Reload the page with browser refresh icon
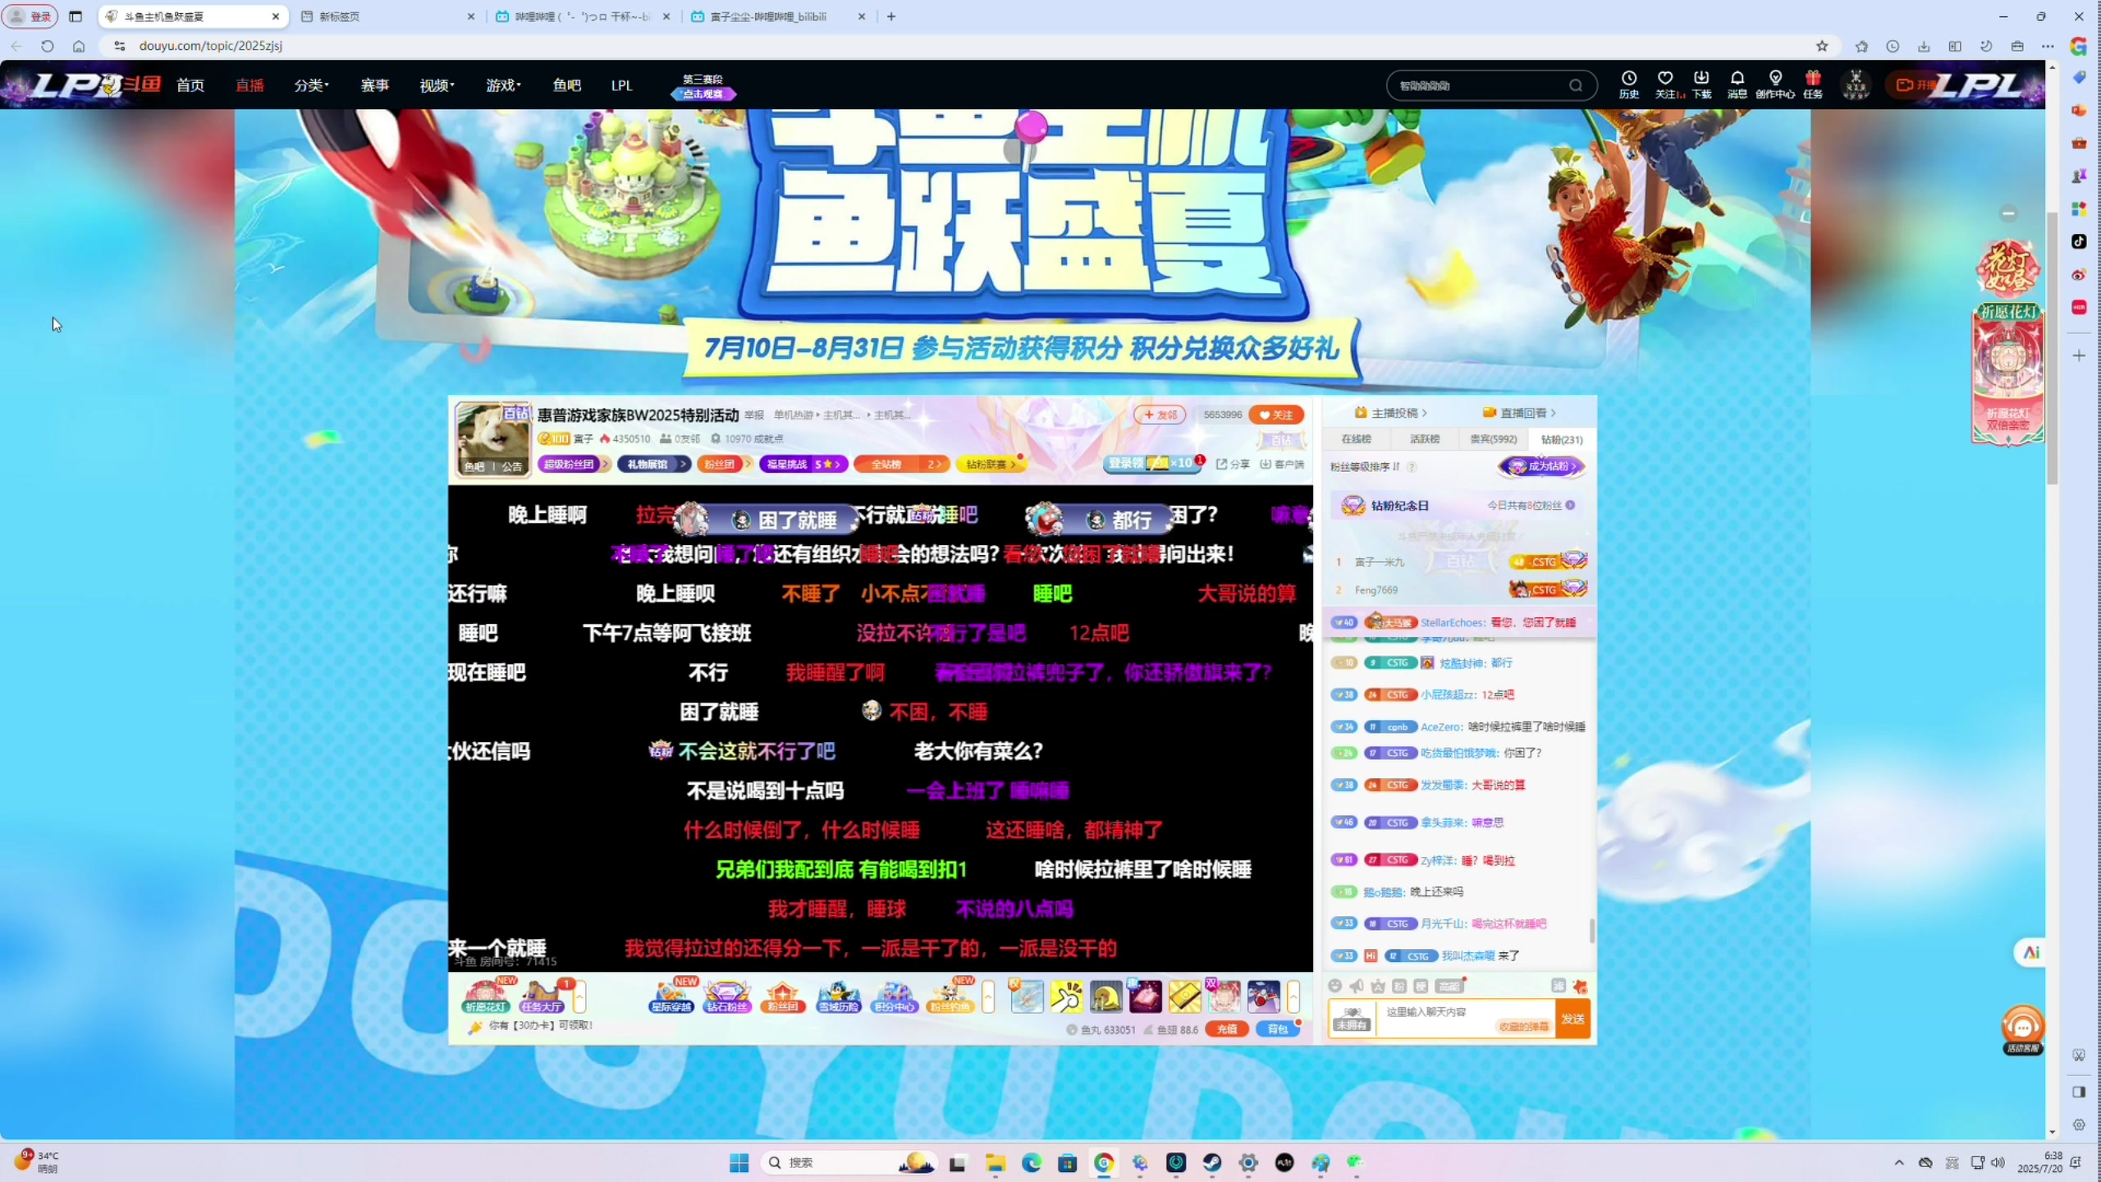This screenshot has height=1182, width=2101. click(x=48, y=46)
